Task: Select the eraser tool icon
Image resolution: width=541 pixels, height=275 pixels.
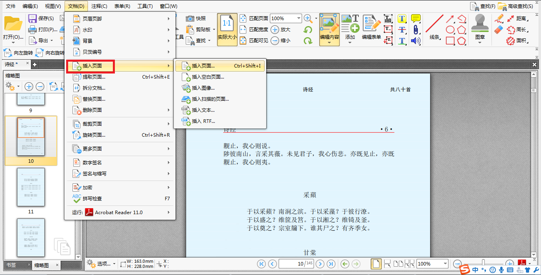Action: point(499,30)
